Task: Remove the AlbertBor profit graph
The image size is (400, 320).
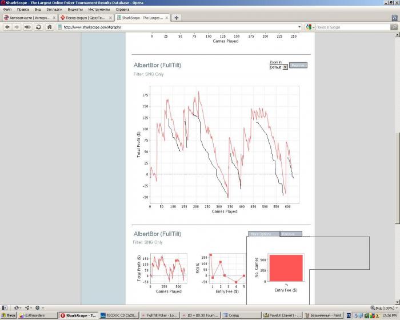Action: tap(298, 65)
